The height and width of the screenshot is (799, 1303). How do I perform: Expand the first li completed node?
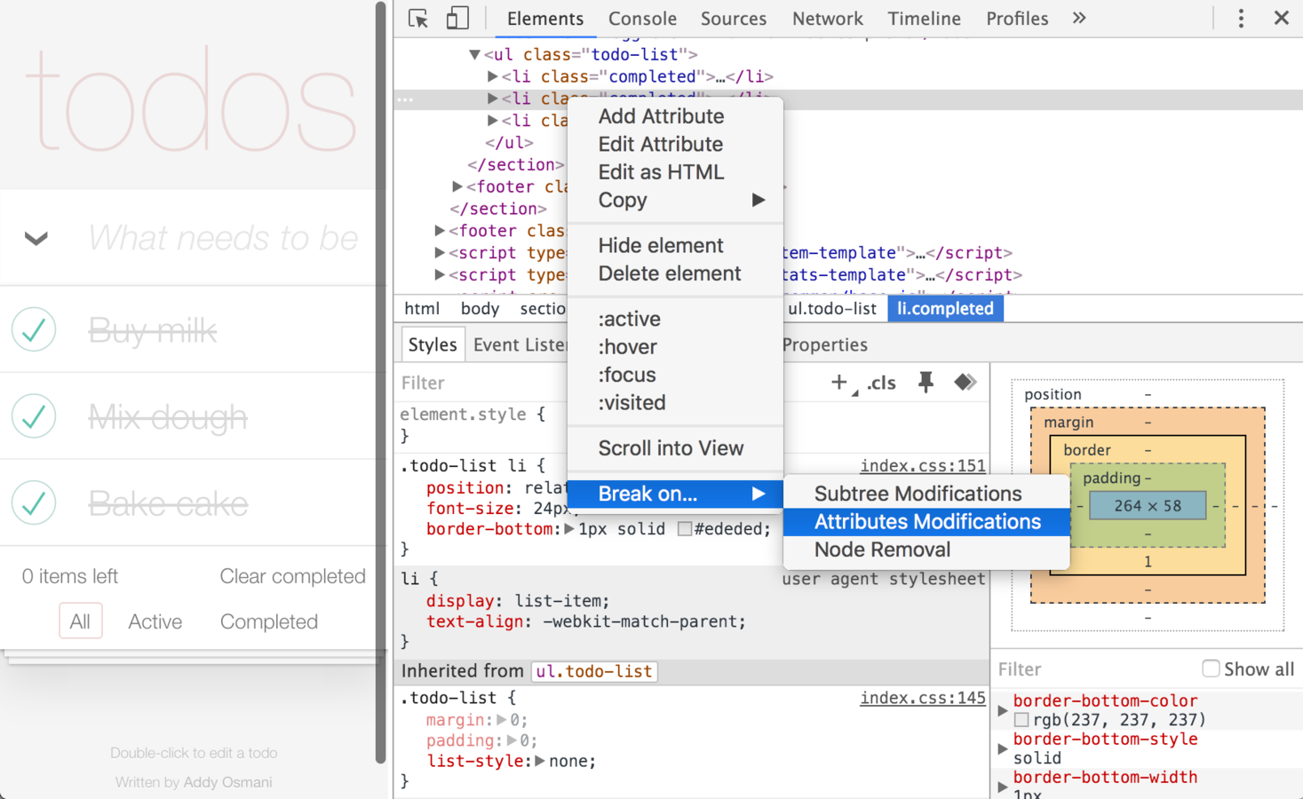492,76
